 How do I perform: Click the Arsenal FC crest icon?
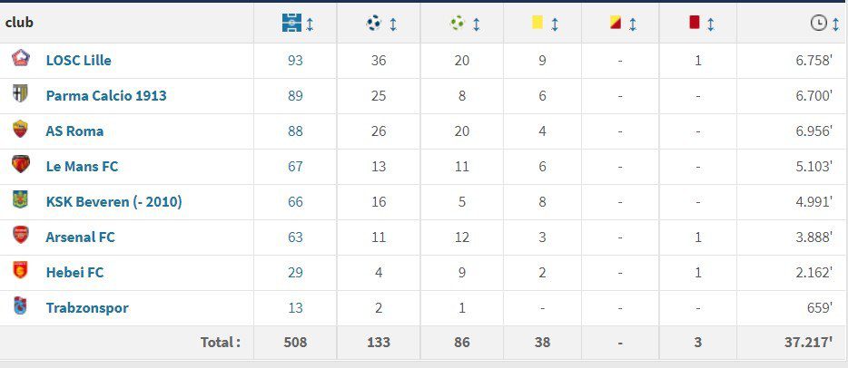tap(21, 235)
